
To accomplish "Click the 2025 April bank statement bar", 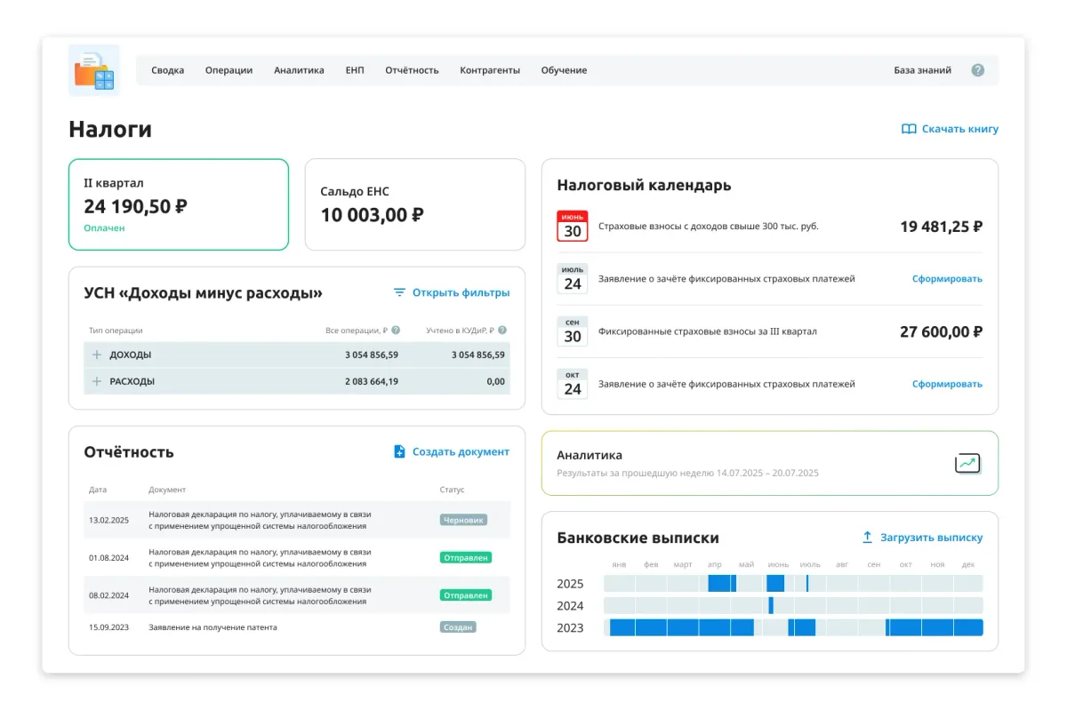I will 721,584.
